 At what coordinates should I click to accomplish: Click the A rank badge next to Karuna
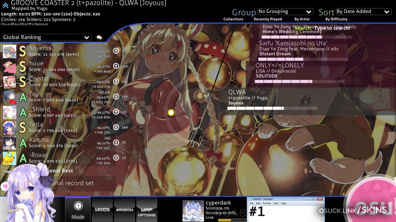23,143
